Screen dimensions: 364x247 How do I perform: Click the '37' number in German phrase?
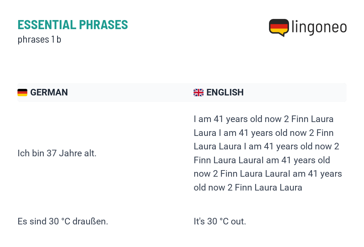52,153
